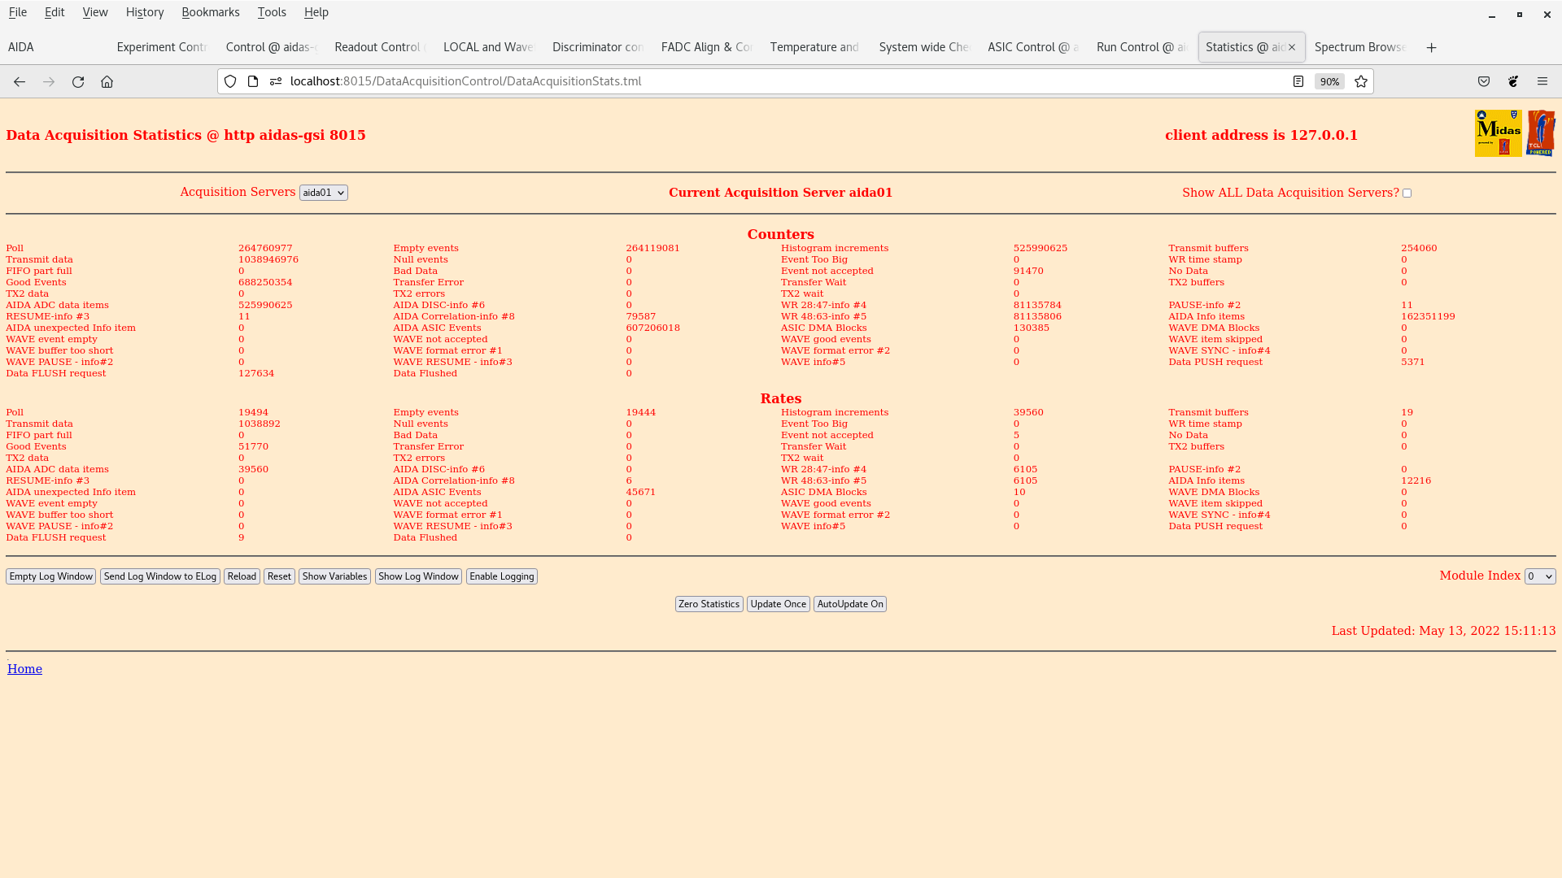Click the shield tracking protection icon
Image resolution: width=1562 pixels, height=878 pixels.
pyautogui.click(x=230, y=81)
